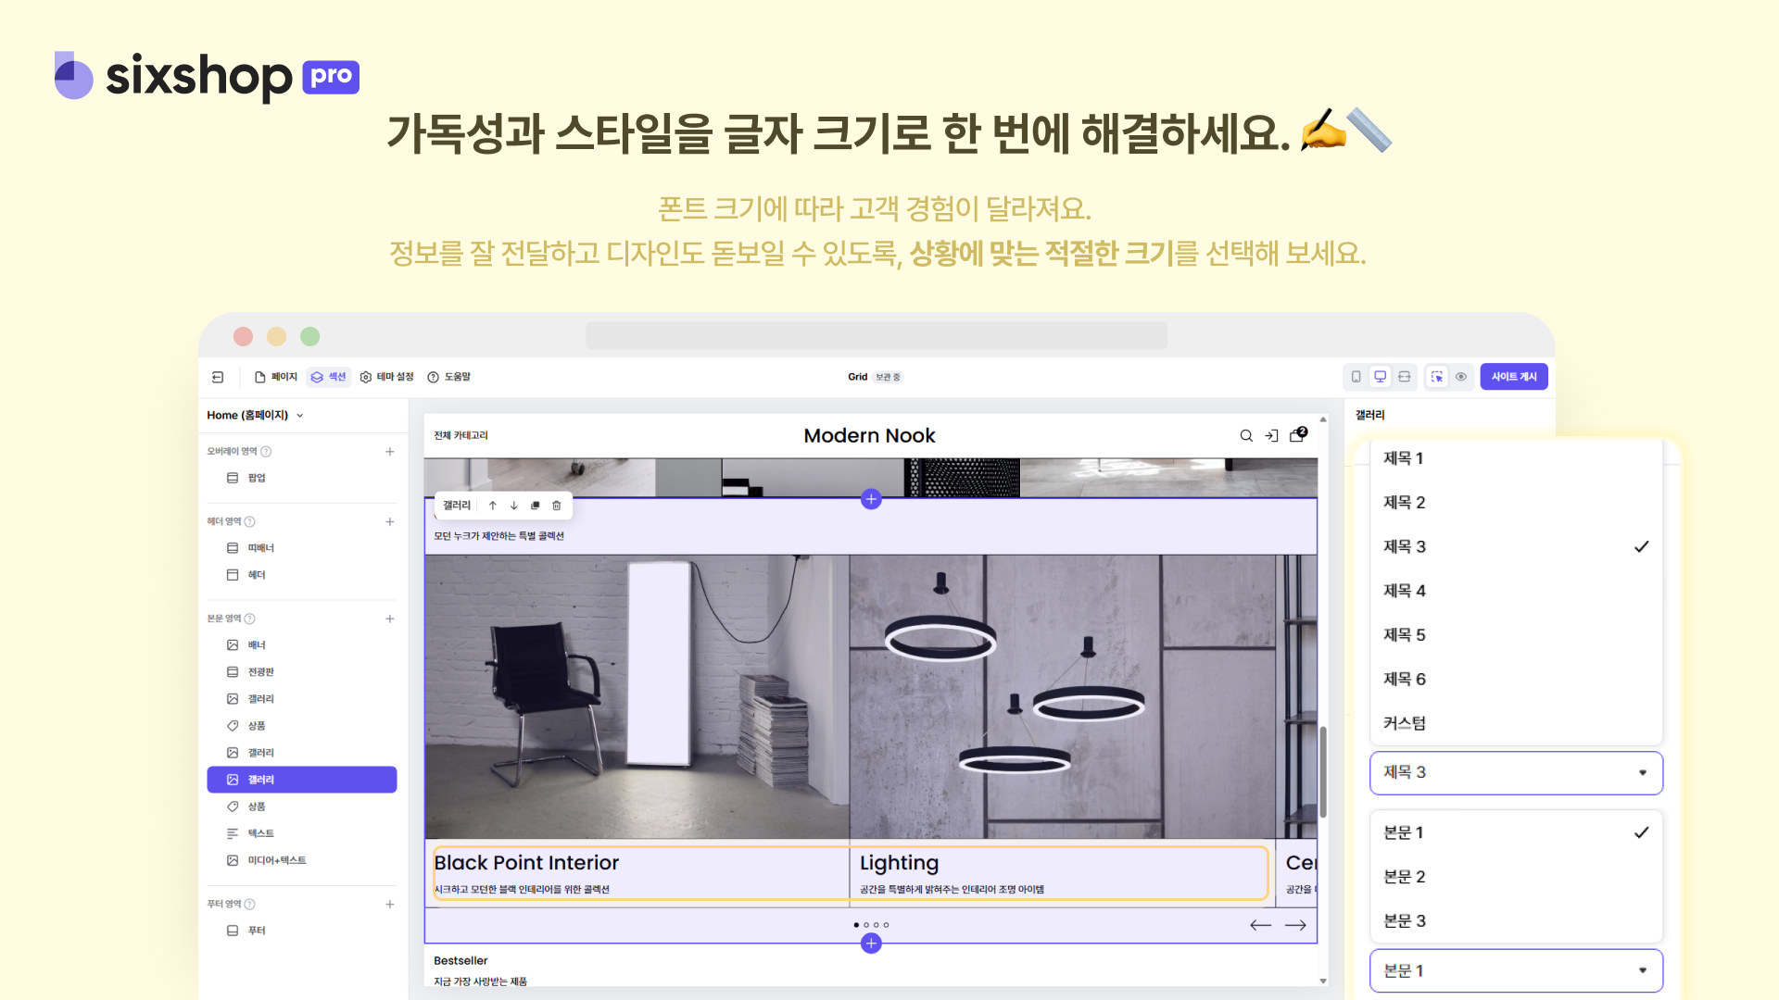
Task: Choose 제목 1 heading size option
Action: (1403, 458)
